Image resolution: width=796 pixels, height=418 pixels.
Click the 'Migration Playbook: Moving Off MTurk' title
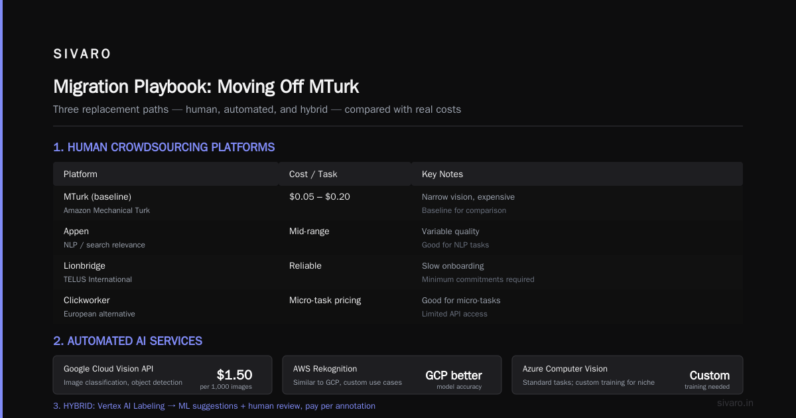click(x=206, y=87)
